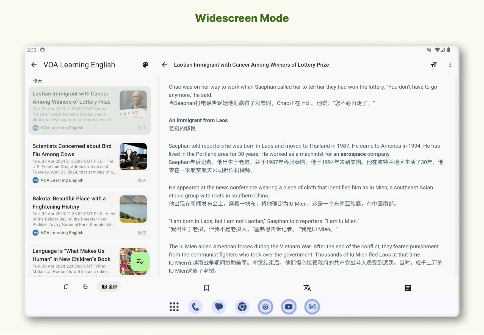This screenshot has height=335, width=484.
Task: Tap the green mark-as-read floating button
Action: point(140,262)
